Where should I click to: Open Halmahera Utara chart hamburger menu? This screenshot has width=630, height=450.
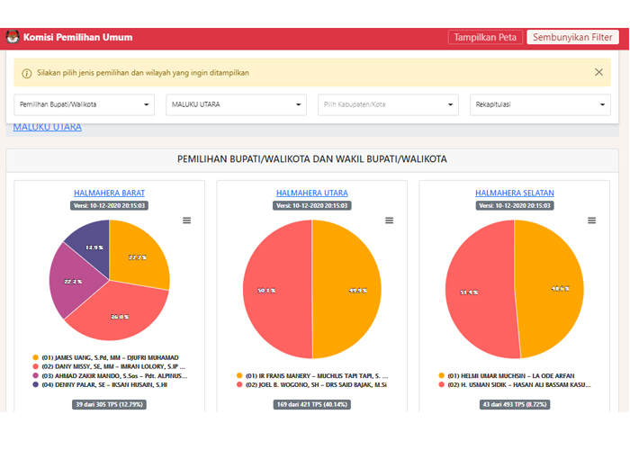390,220
